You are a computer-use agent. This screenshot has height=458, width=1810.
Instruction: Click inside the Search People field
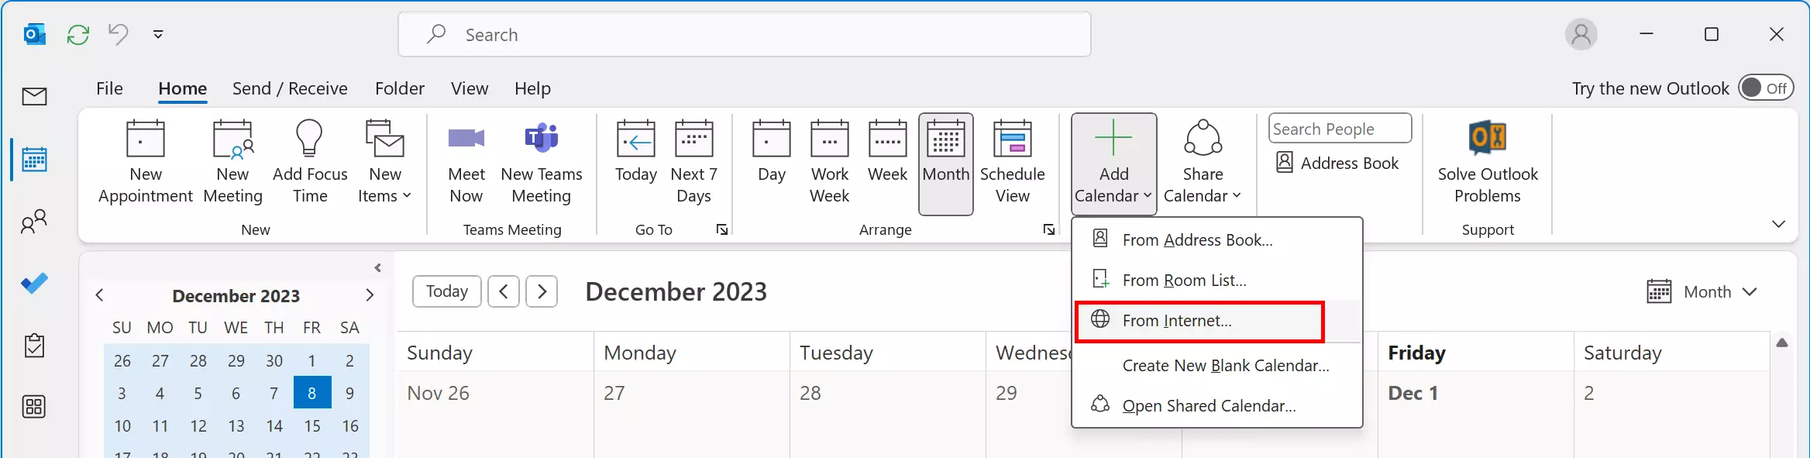click(x=1339, y=128)
